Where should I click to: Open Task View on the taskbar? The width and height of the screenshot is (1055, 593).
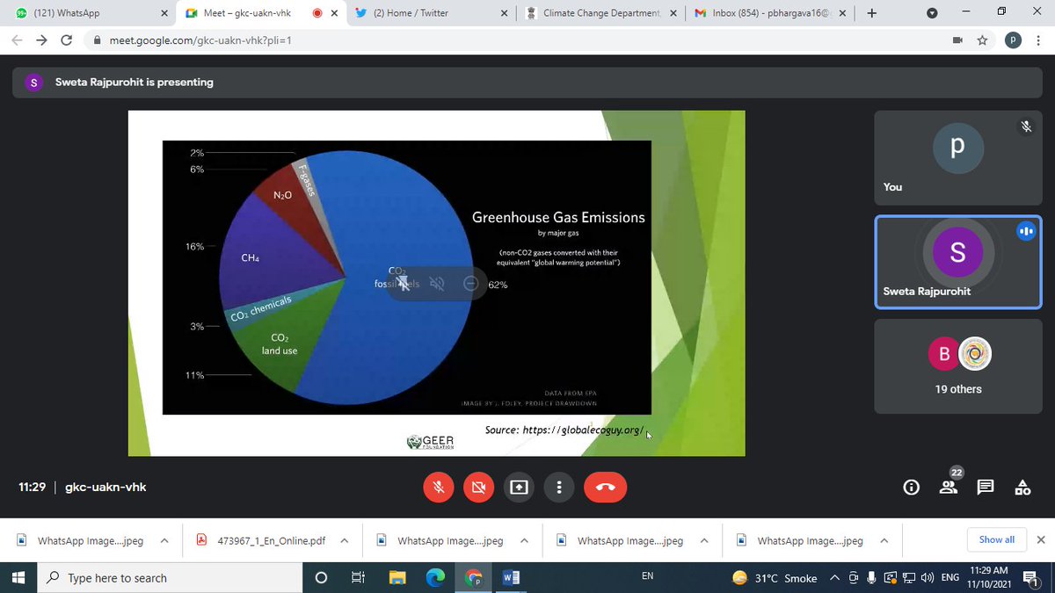coord(358,578)
